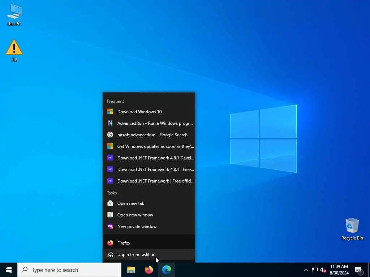
Task: Click the Firefox logo in the jump list
Action: (110, 243)
